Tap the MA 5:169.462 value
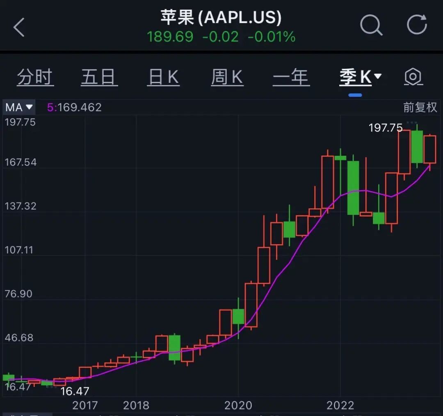The height and width of the screenshot is (416, 443). click(74, 107)
